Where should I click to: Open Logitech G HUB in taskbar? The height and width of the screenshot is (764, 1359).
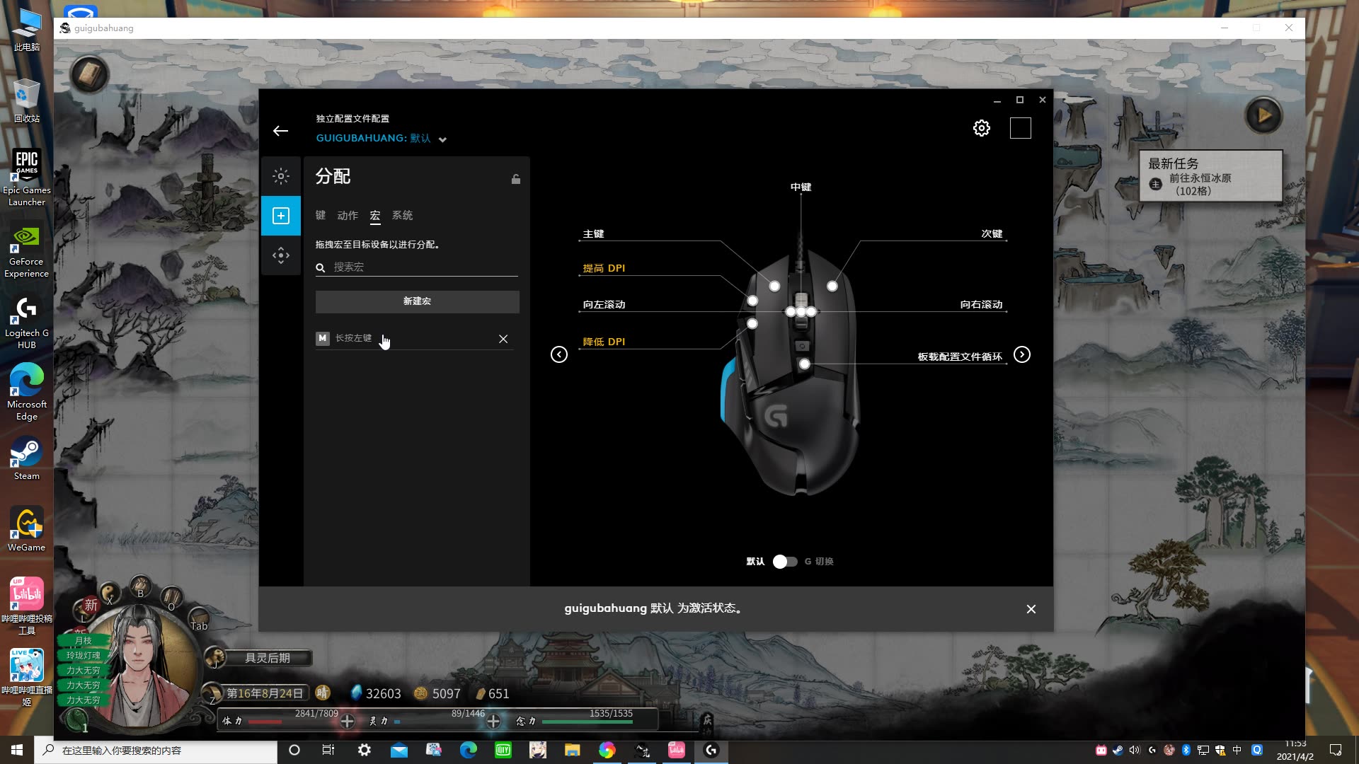click(711, 750)
